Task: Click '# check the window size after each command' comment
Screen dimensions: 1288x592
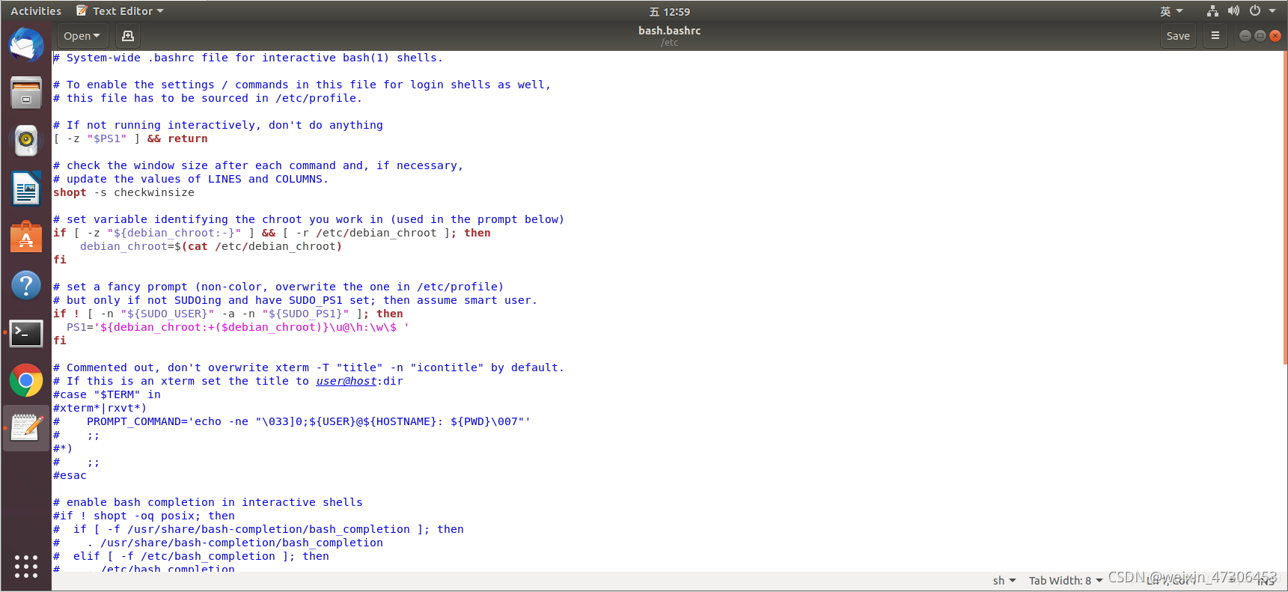Action: coord(258,165)
